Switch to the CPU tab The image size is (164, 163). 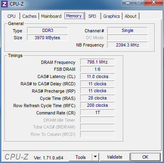[12, 16]
